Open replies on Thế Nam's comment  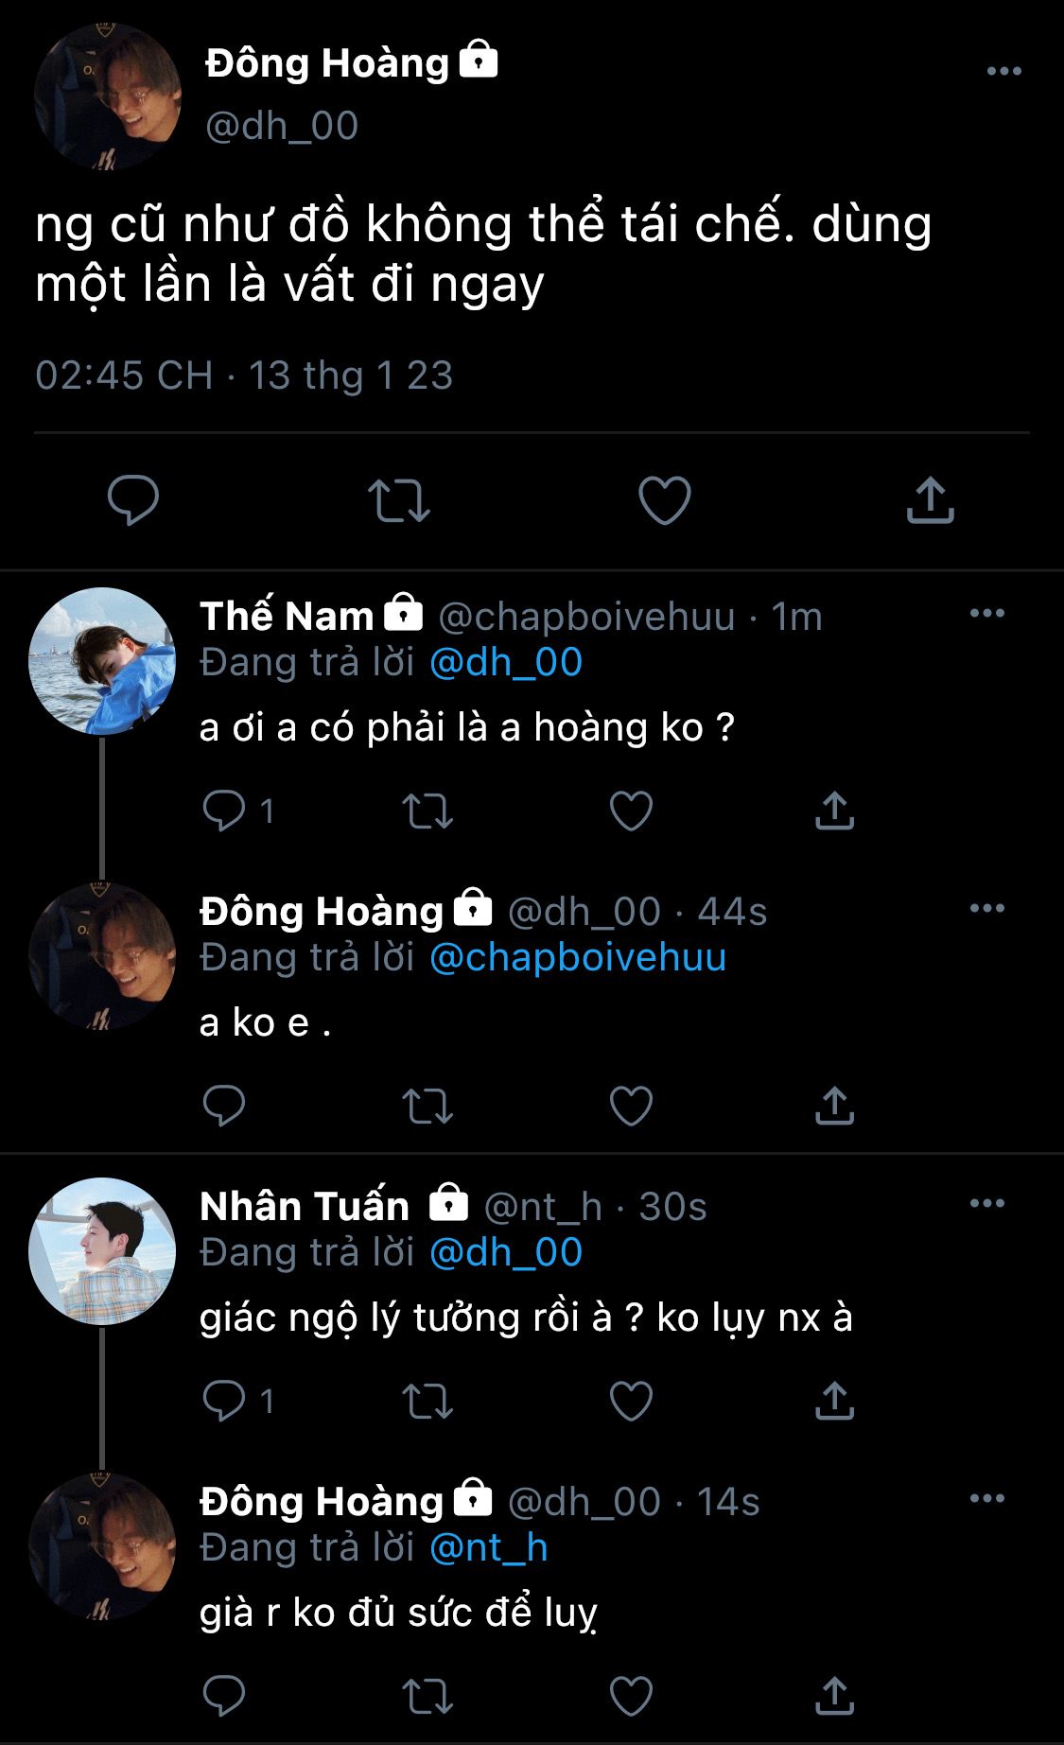pyautogui.click(x=225, y=811)
